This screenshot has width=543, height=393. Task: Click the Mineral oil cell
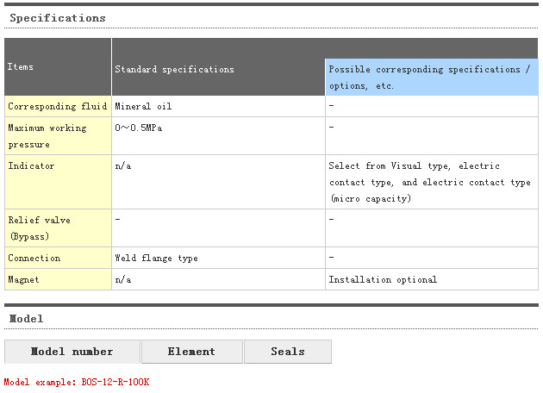point(143,107)
